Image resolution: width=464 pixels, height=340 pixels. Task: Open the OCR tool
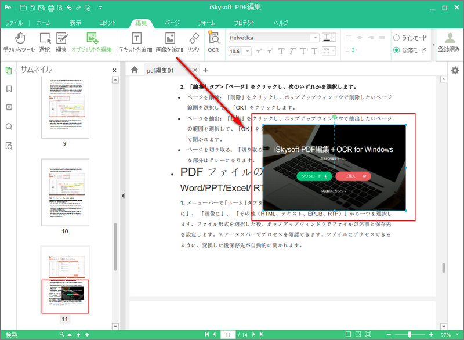tap(213, 44)
